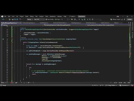Click the new item toolbar icon
Screen dimensions: 134x101
(x=9, y=19)
